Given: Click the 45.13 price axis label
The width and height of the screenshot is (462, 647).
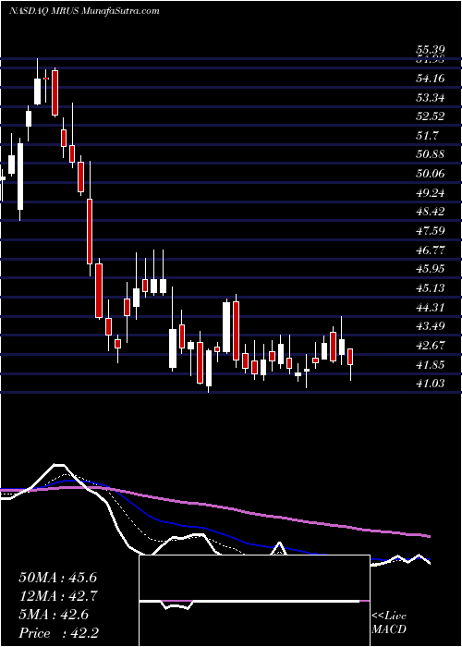Looking at the screenshot, I should [x=430, y=288].
